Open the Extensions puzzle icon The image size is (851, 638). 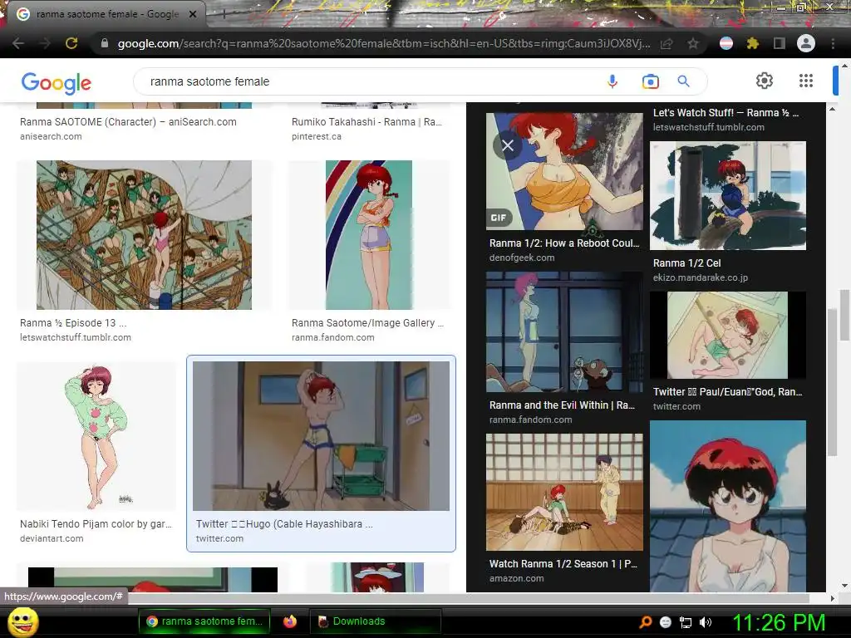[x=752, y=43]
